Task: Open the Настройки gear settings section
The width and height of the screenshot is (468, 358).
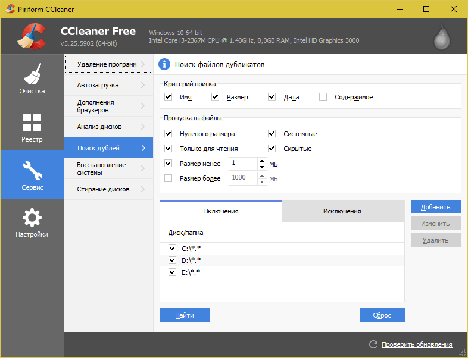Action: (x=32, y=222)
